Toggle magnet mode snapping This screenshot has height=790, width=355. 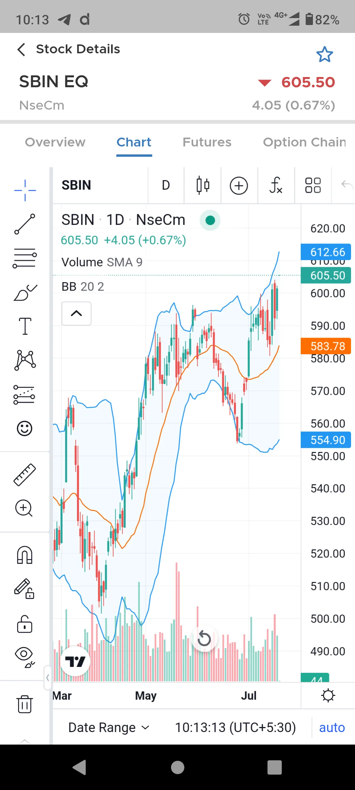[x=25, y=555]
